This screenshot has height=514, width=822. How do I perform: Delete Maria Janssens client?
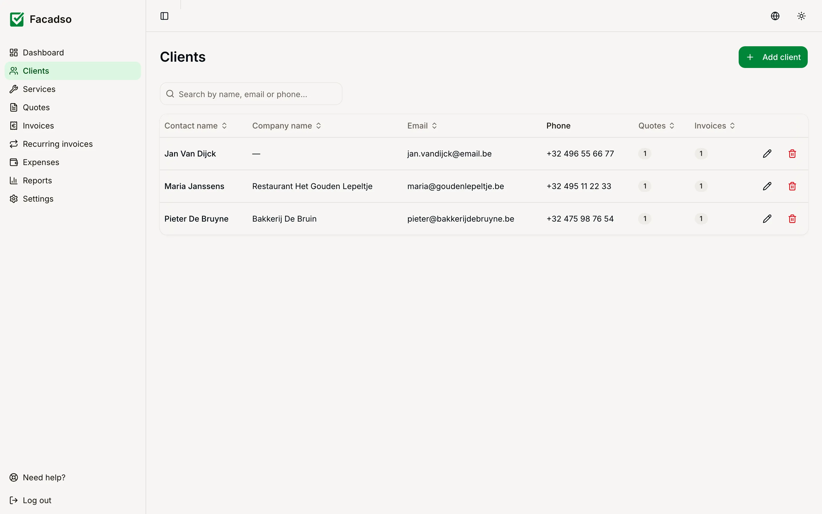pyautogui.click(x=792, y=186)
